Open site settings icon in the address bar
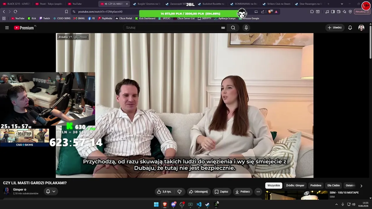The image size is (372, 209). pyautogui.click(x=74, y=12)
